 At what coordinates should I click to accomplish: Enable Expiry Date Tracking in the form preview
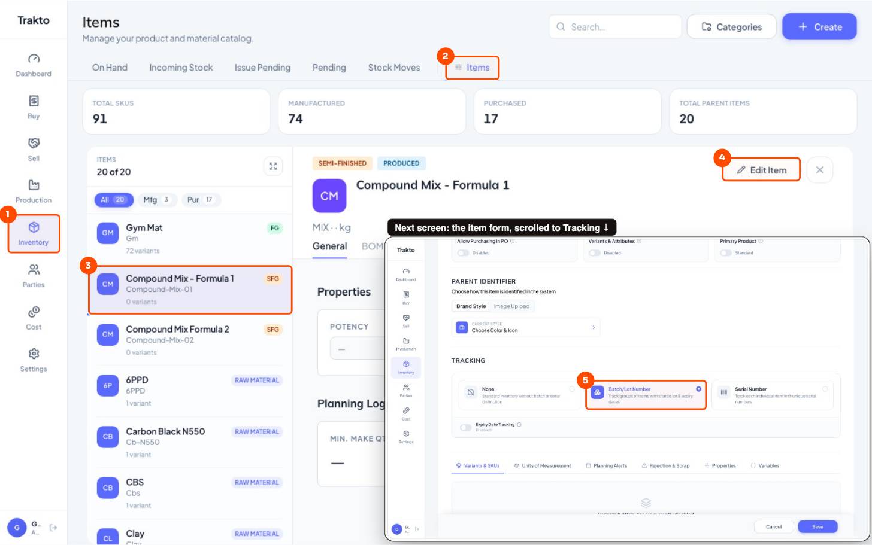pyautogui.click(x=465, y=427)
